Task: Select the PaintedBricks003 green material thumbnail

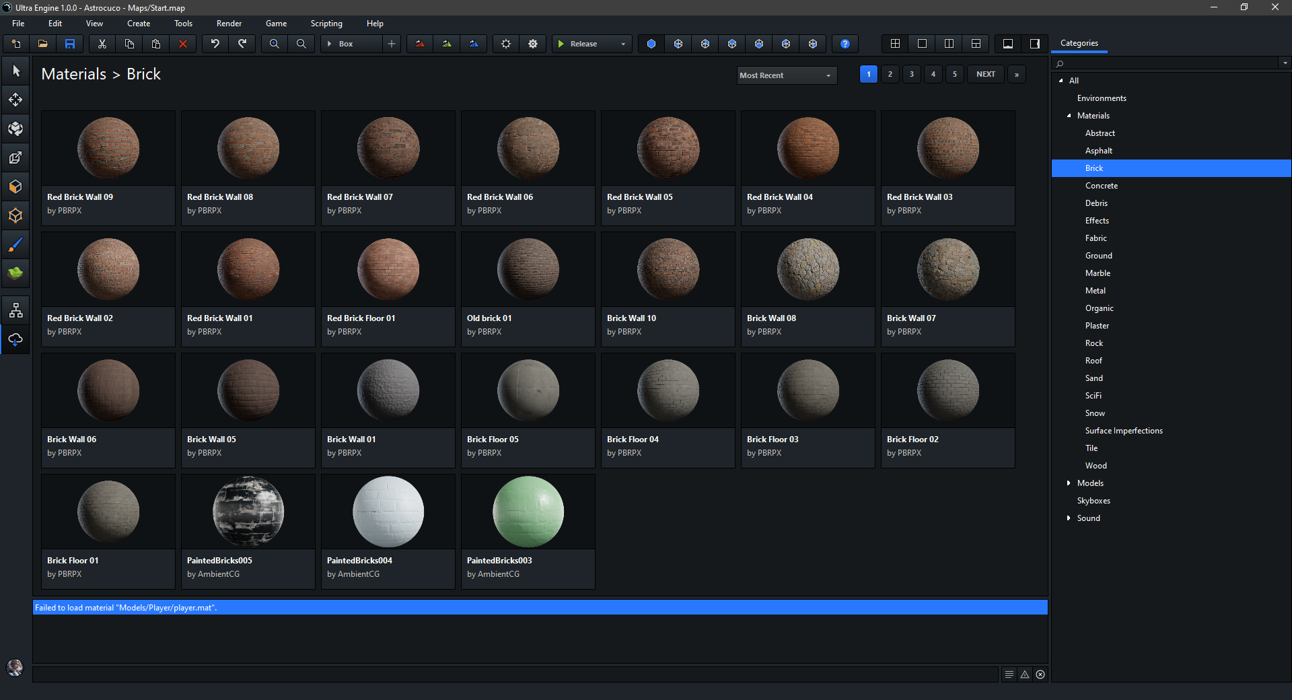Action: pos(528,512)
